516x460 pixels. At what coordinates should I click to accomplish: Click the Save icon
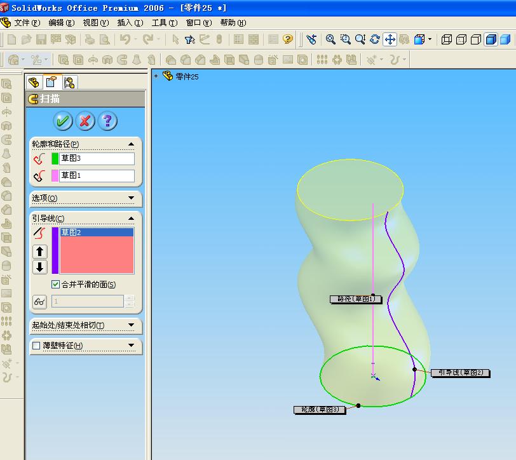pos(41,39)
